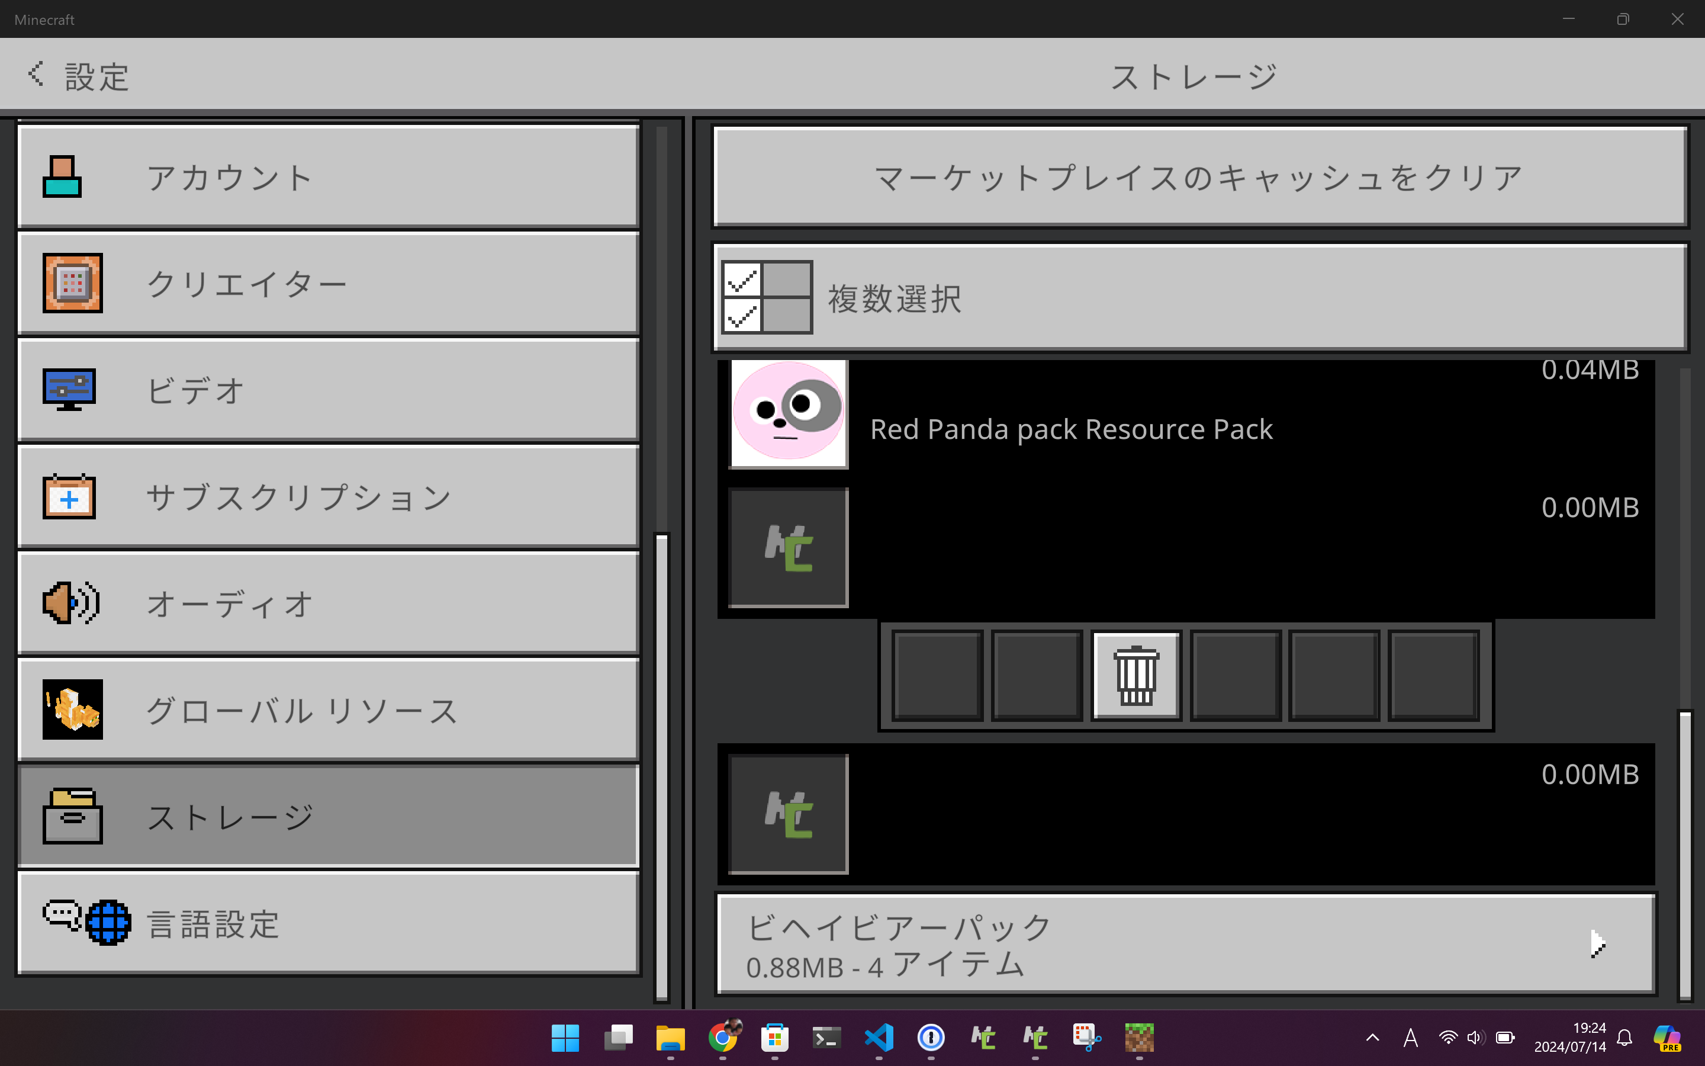
Task: Click the trash can delete icon
Action: coord(1135,675)
